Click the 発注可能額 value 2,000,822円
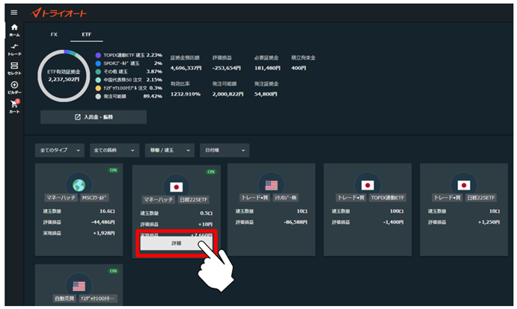The width and height of the screenshot is (517, 309). [228, 94]
